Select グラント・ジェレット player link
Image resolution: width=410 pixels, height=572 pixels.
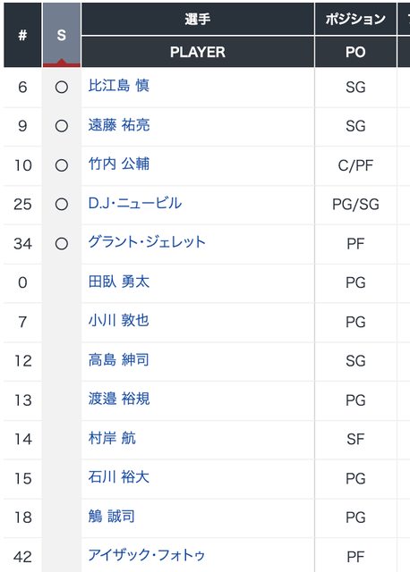coord(147,242)
